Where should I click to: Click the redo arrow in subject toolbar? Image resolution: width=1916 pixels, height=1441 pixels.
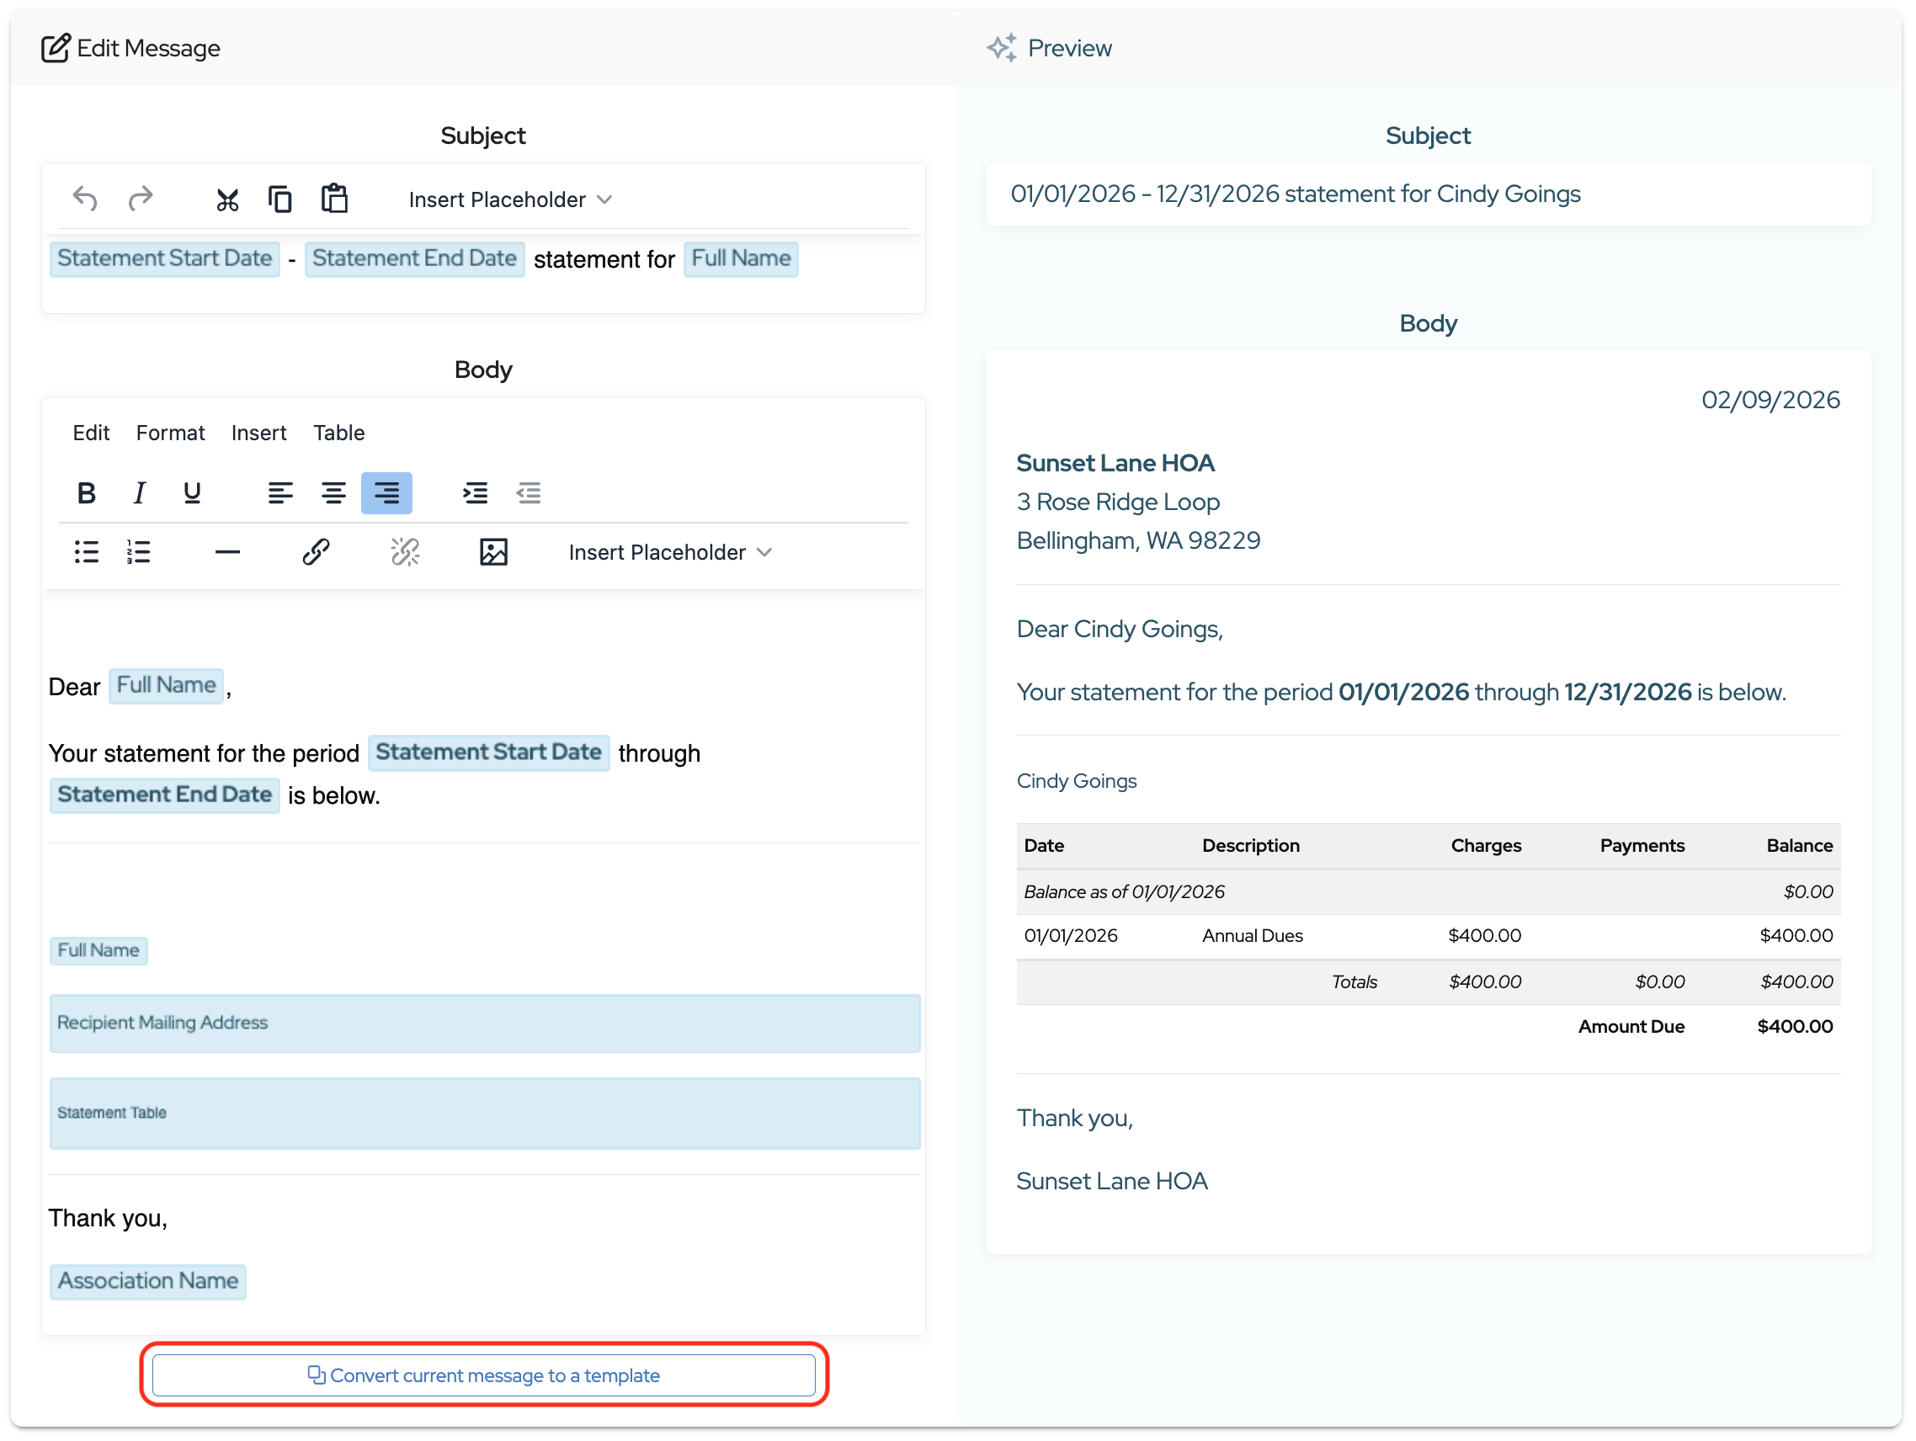141,199
